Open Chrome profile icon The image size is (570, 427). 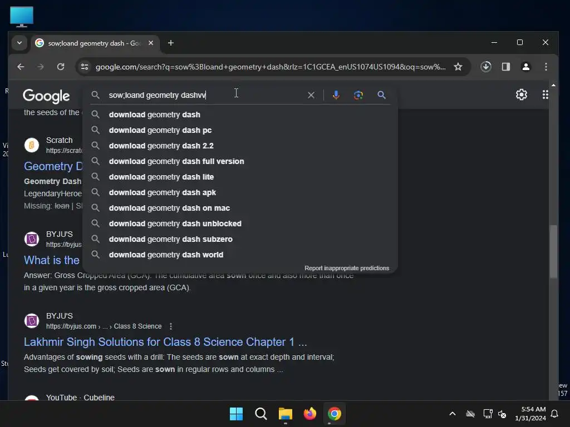coord(525,67)
